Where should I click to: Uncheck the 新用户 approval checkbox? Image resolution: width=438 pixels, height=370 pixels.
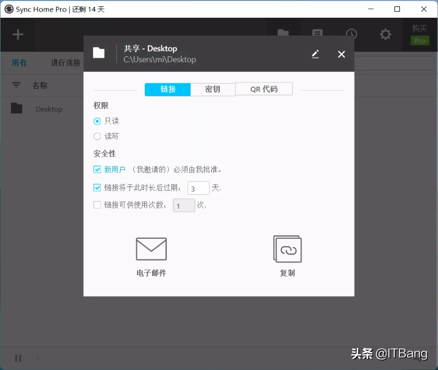point(97,169)
